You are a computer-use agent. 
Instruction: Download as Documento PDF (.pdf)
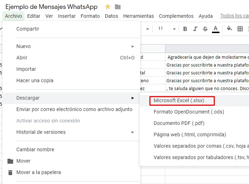coord(195,123)
